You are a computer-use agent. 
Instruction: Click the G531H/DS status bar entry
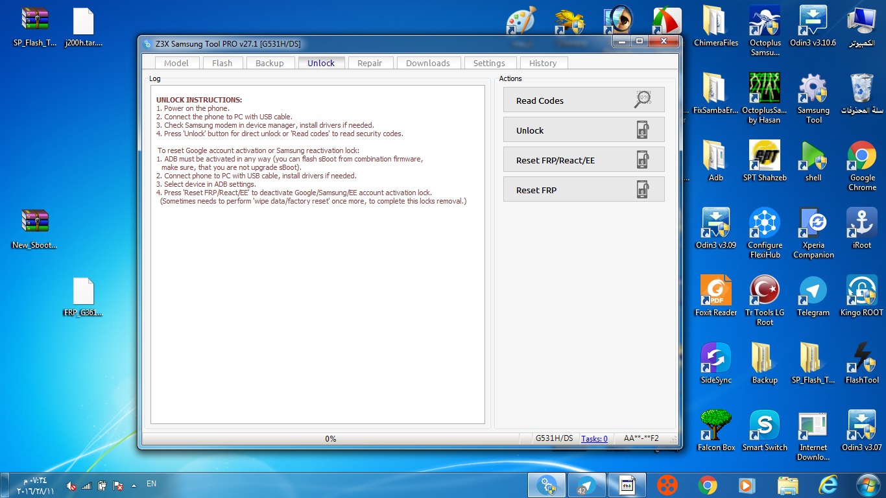coord(554,439)
